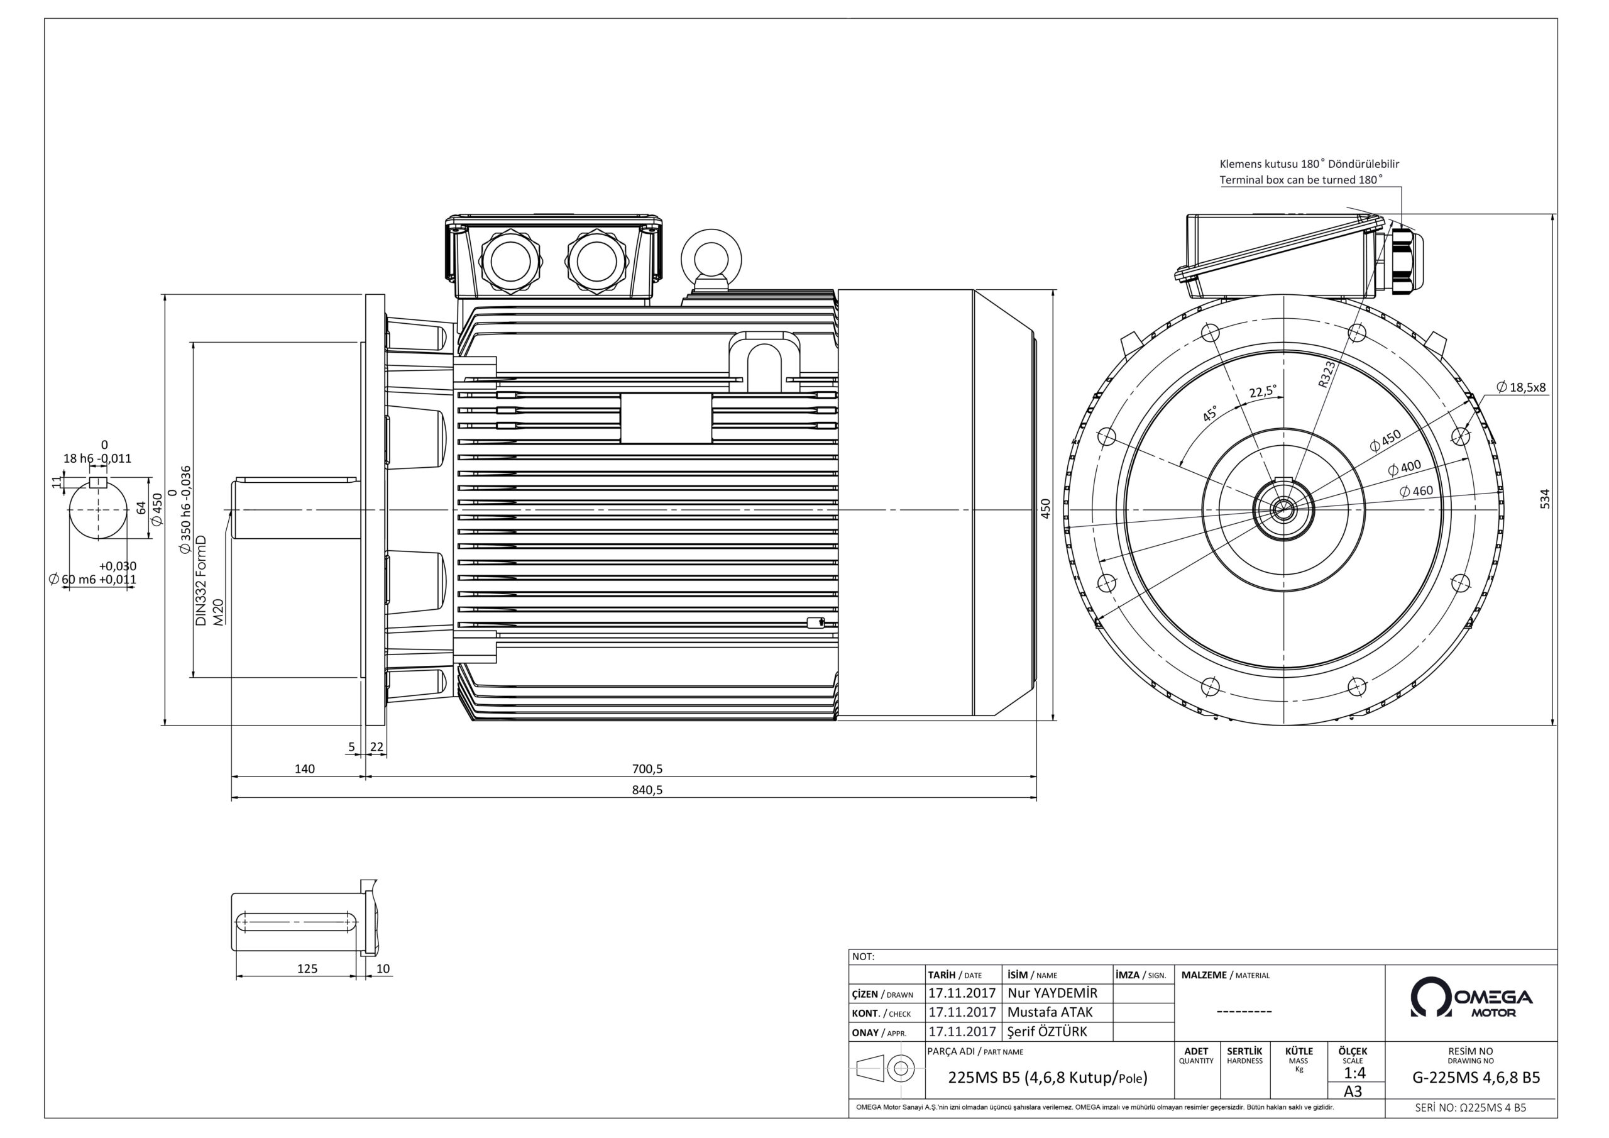
Task: Click the 1:4 scale value
Action: pyautogui.click(x=1354, y=1073)
